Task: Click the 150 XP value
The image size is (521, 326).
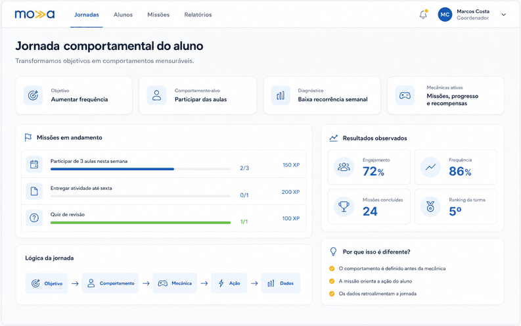Action: (291, 165)
